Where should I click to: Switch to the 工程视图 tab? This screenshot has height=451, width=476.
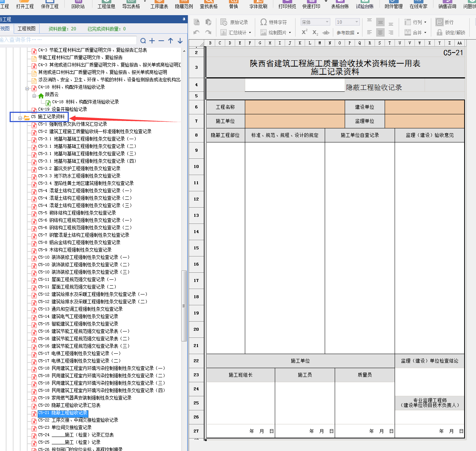click(27, 28)
